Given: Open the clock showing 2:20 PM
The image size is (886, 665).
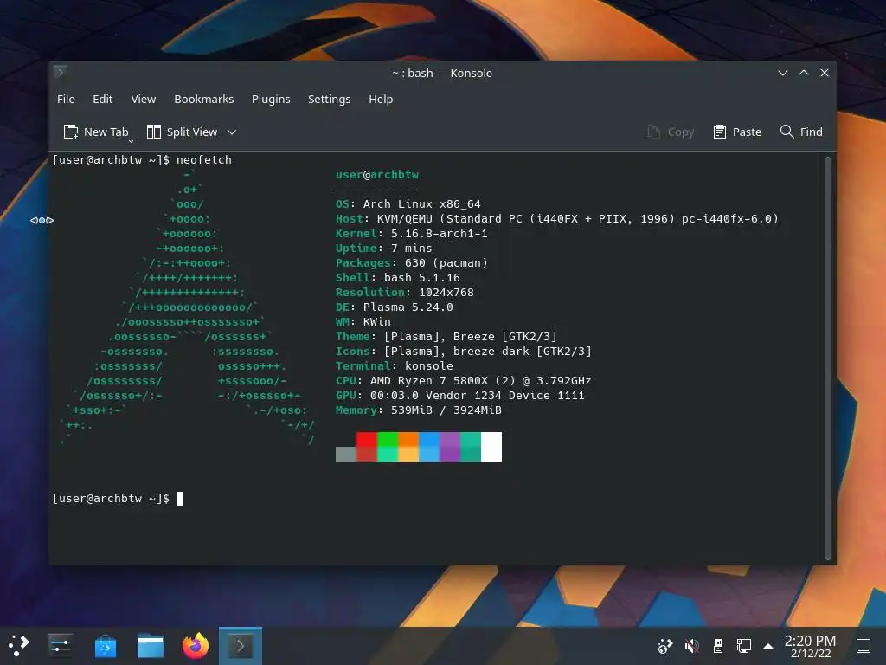Looking at the screenshot, I should click(x=810, y=646).
